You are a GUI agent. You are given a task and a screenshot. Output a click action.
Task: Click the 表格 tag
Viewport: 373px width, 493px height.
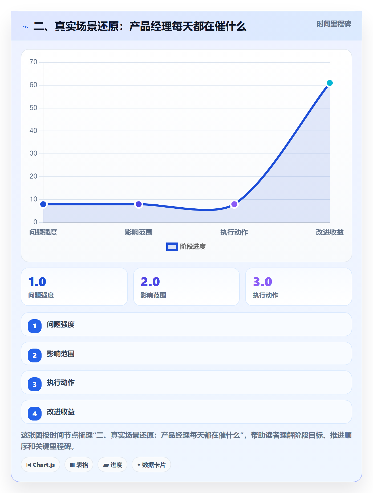[79, 465]
